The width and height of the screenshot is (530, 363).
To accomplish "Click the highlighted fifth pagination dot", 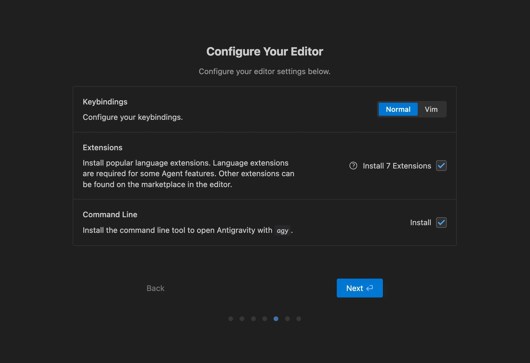I will coord(276,319).
